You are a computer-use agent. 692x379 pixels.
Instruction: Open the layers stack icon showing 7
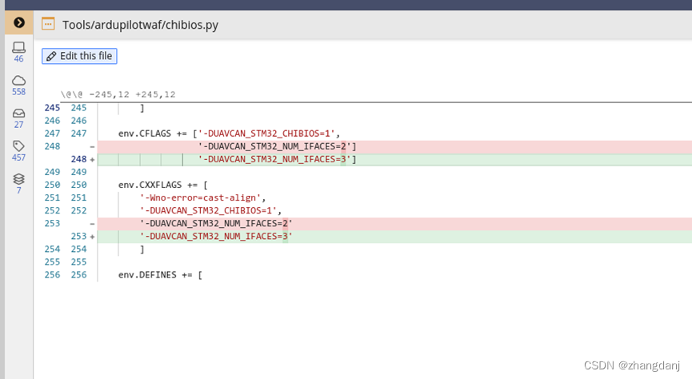tap(18, 184)
